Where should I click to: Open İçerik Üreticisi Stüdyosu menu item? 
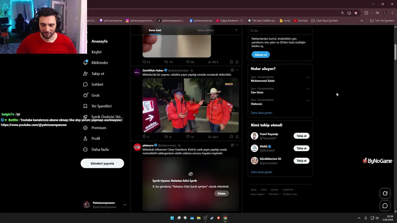pyautogui.click(x=103, y=117)
